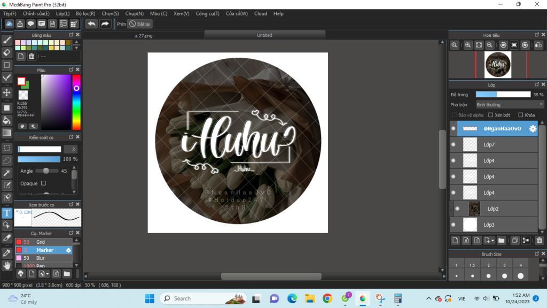Image resolution: width=547 pixels, height=308 pixels.
Task: Open the add layer dropdown arrow
Action: click(x=493, y=241)
